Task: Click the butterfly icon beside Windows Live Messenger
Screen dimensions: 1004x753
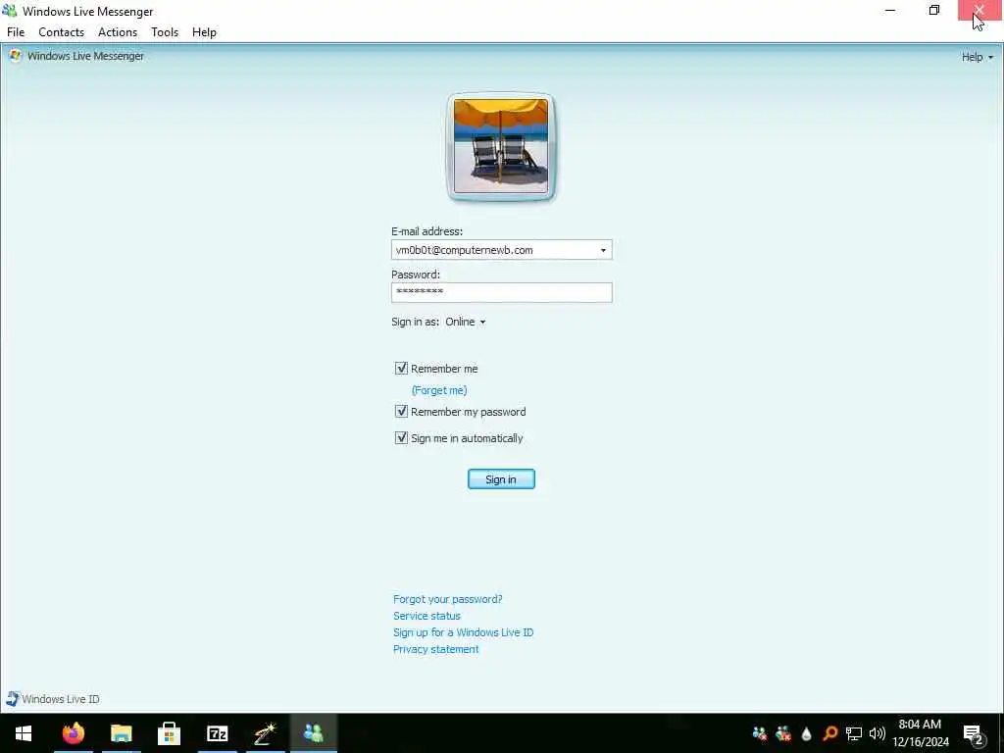Action: [x=16, y=56]
